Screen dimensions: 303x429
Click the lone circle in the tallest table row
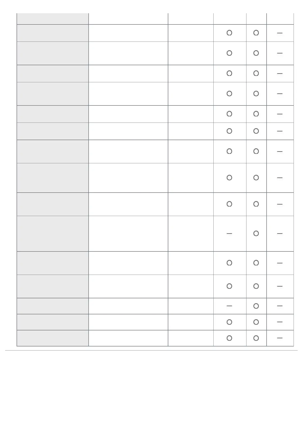click(256, 233)
